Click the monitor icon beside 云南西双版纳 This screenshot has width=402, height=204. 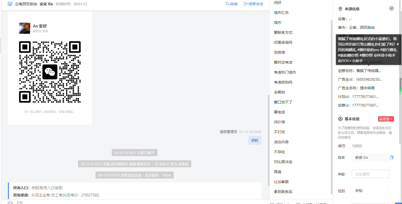10,4
